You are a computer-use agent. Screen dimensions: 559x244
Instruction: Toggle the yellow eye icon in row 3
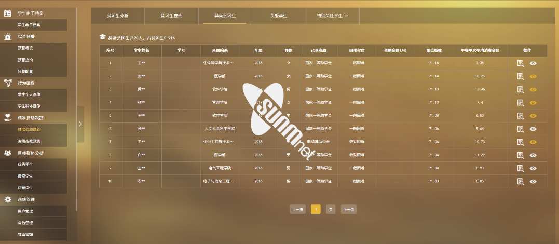click(533, 89)
